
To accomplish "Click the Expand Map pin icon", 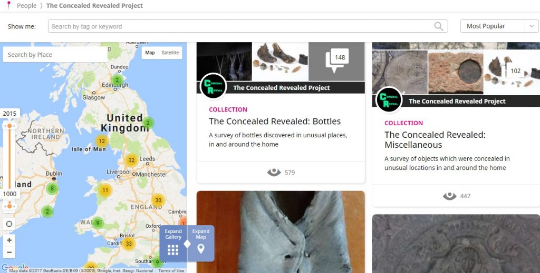I will [x=201, y=249].
